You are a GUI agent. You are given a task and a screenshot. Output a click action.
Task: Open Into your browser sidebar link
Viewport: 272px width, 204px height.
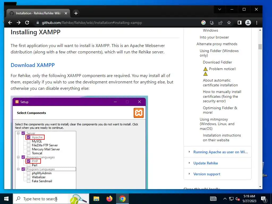(x=214, y=37)
